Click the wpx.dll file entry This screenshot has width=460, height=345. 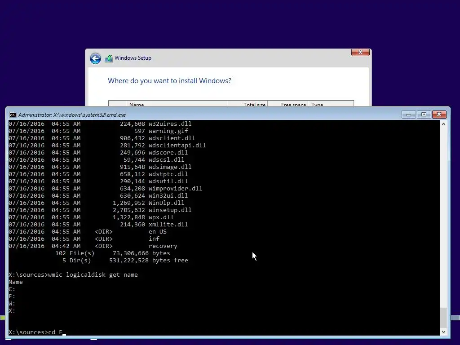click(x=91, y=217)
